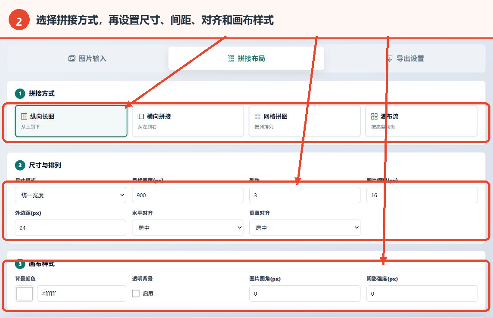Click the panel icon beside 横向拼接

tap(140, 116)
